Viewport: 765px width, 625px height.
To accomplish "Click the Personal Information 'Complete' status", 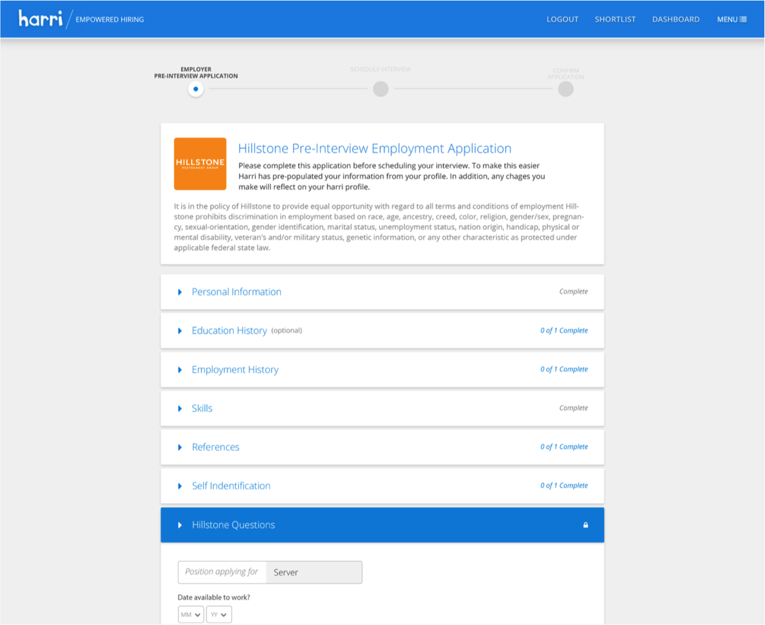I will click(x=573, y=292).
